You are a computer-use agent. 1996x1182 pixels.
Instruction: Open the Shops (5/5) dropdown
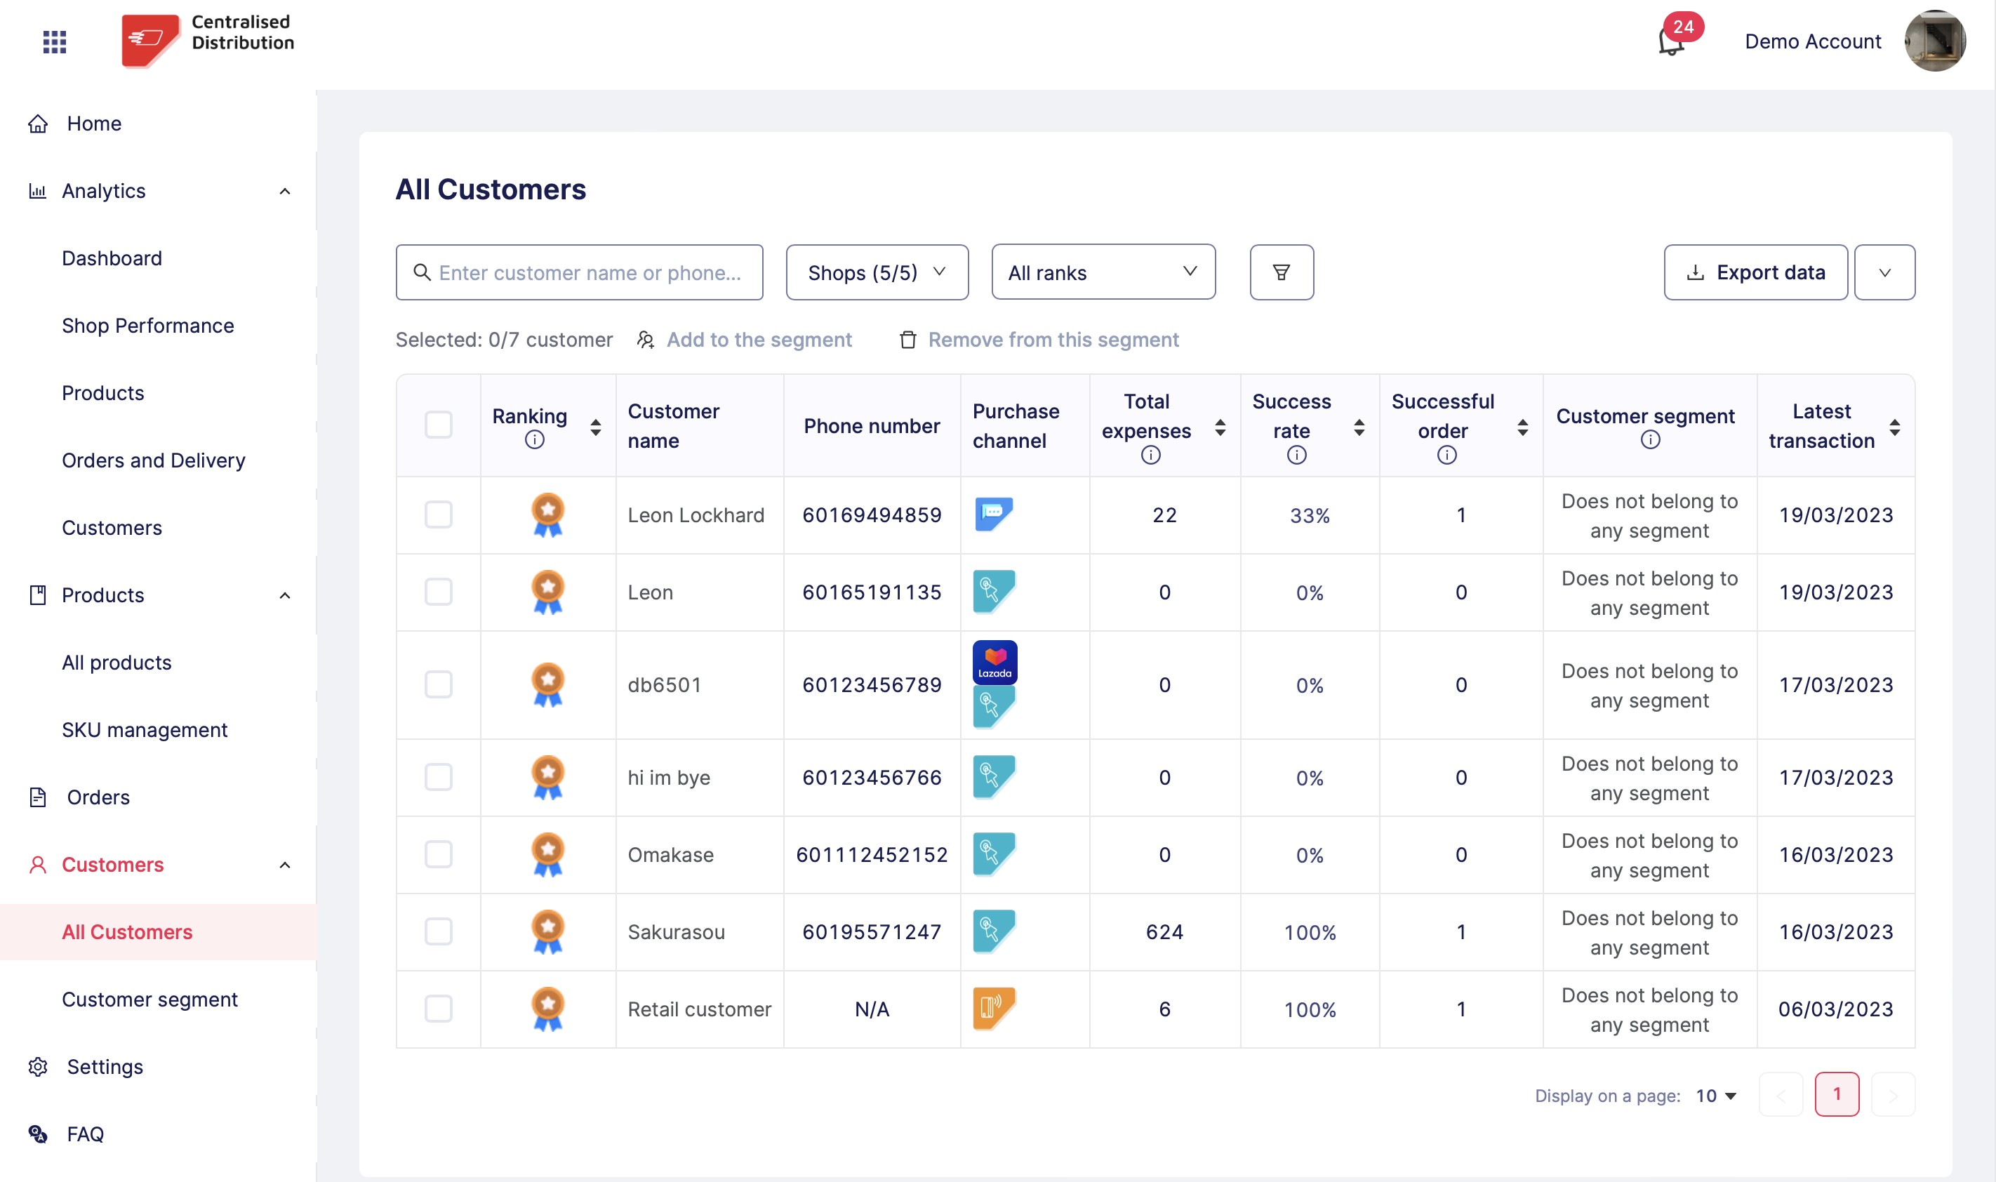click(x=877, y=272)
